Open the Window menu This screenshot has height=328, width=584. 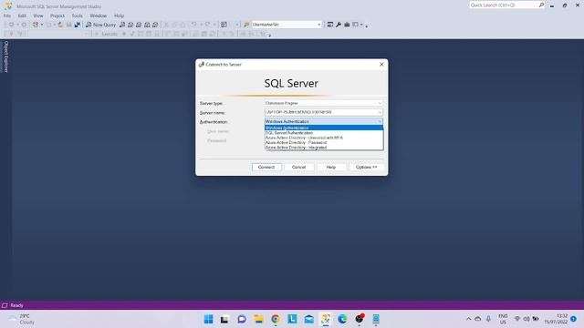99,15
